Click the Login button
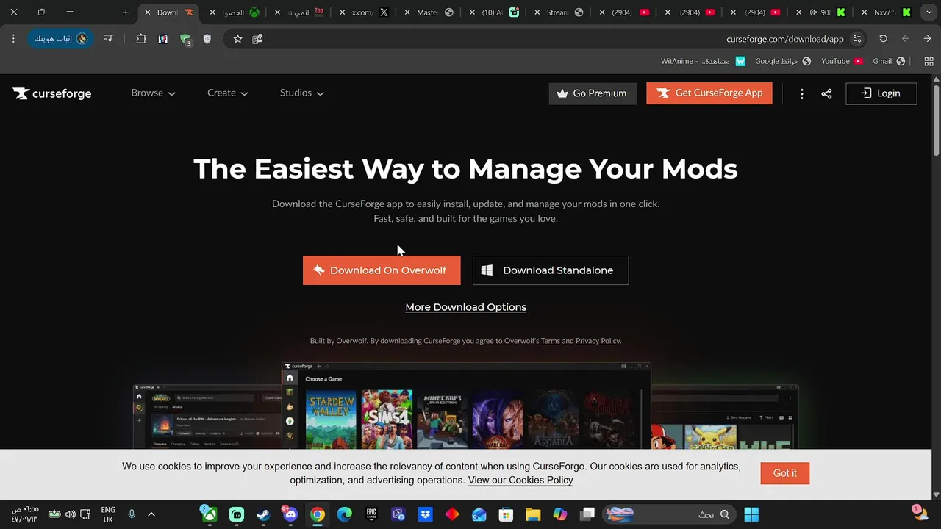Image resolution: width=941 pixels, height=529 pixels. (x=881, y=93)
